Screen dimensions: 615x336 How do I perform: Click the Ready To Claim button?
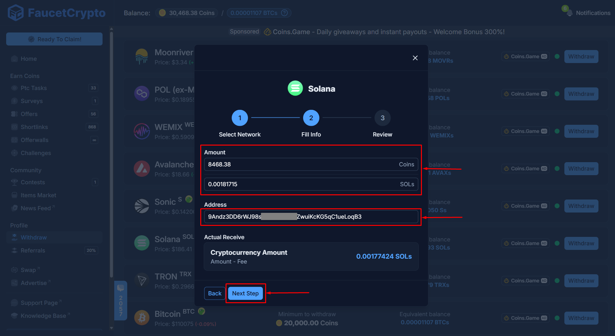pos(54,39)
